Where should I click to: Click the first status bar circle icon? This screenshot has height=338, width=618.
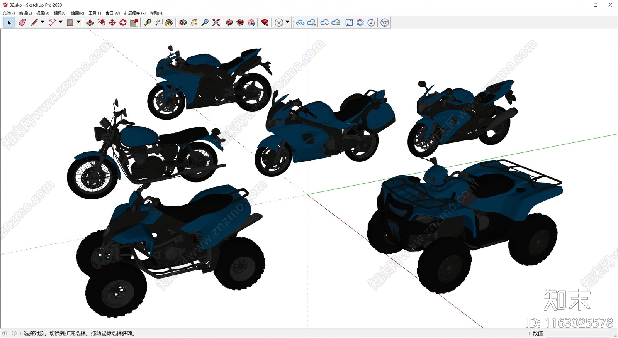[5, 333]
